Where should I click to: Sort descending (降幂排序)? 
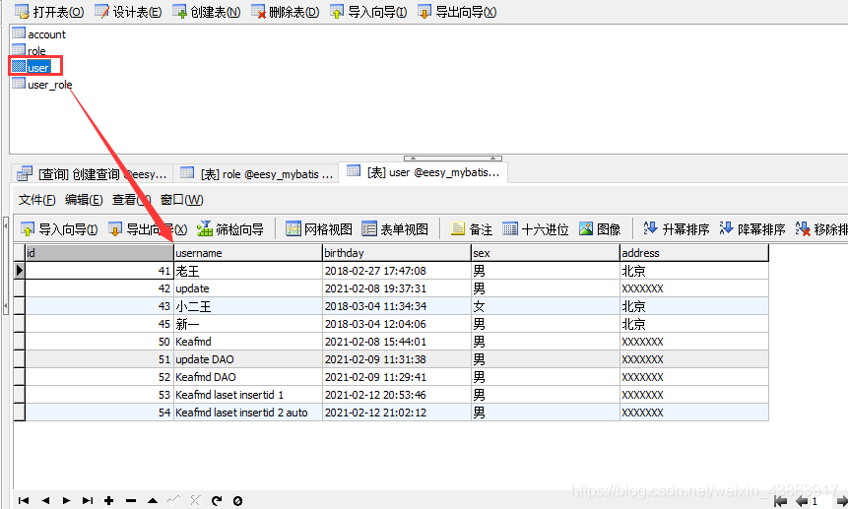pos(751,229)
